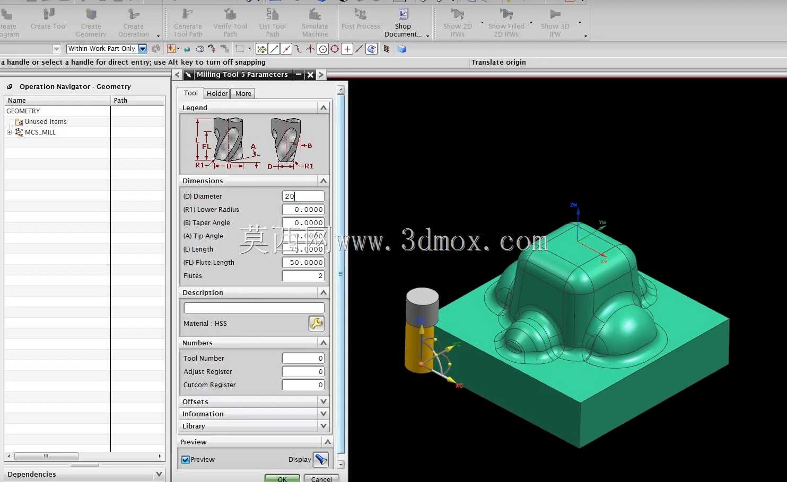Viewport: 787px width, 482px height.
Task: Click the Operation Navigator panel icon
Action: tap(10, 86)
